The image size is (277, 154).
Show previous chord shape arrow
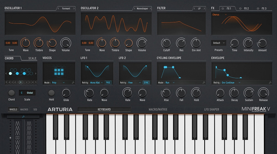coord(6,73)
